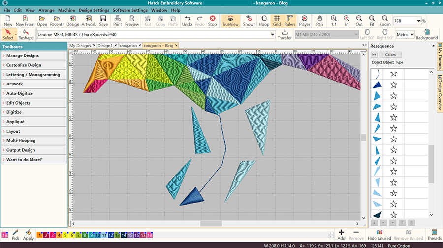Toggle TrueView display mode
The image size is (443, 248).
point(230,20)
